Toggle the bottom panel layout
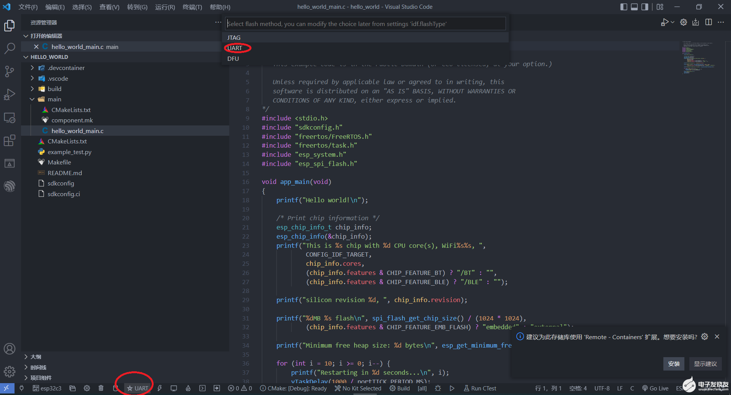This screenshot has width=731, height=395. (x=634, y=7)
